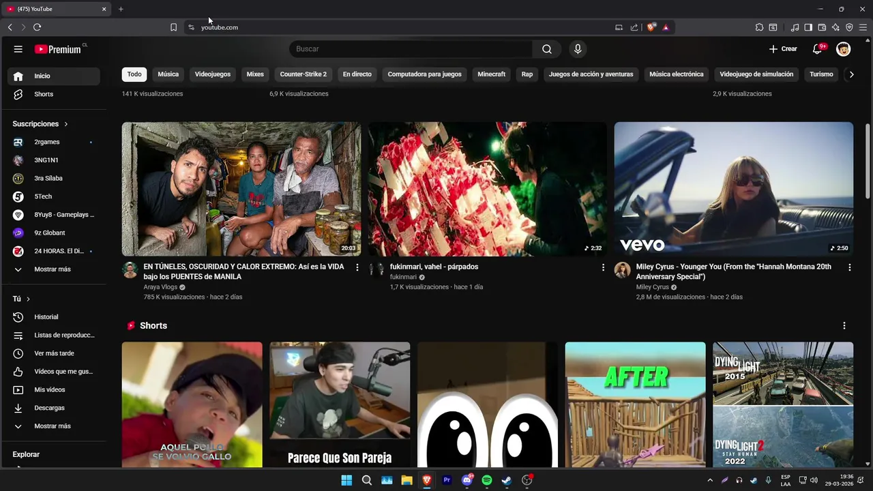
Task: Select the Rap filter chip
Action: (x=527, y=74)
